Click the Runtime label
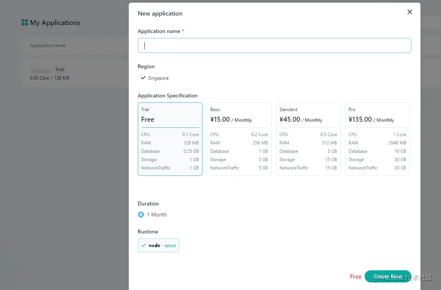Image resolution: width=441 pixels, height=290 pixels. click(x=148, y=232)
